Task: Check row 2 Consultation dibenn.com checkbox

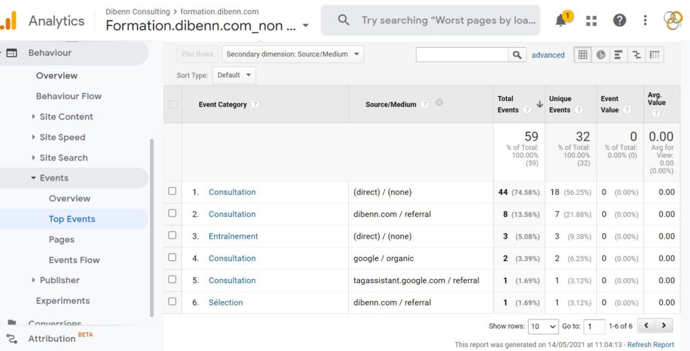Action: pyautogui.click(x=172, y=213)
